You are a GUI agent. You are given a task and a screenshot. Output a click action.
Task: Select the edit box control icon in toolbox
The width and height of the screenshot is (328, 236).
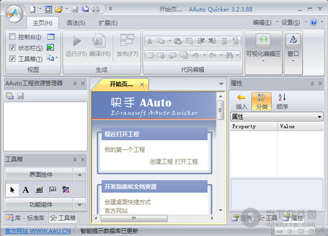52,190
